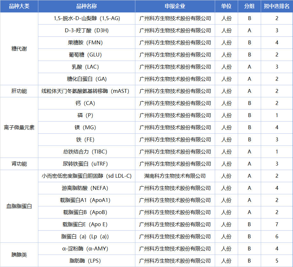Click the 载脂蛋白A1 (ApoA1) cell
Viewport: 293px width, 267px height.
(x=86, y=200)
